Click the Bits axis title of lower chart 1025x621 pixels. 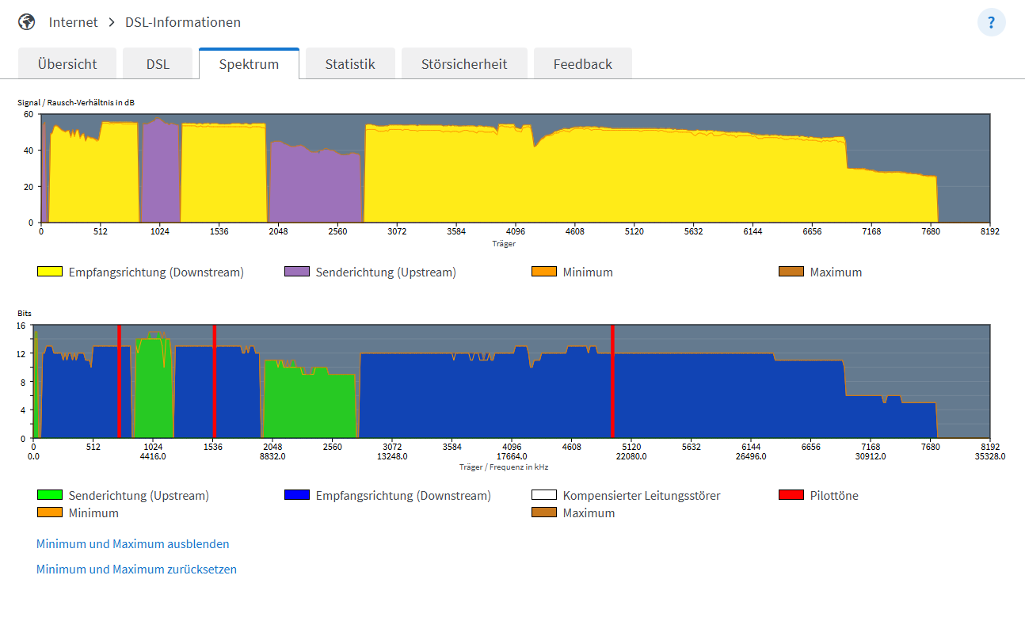[x=25, y=314]
